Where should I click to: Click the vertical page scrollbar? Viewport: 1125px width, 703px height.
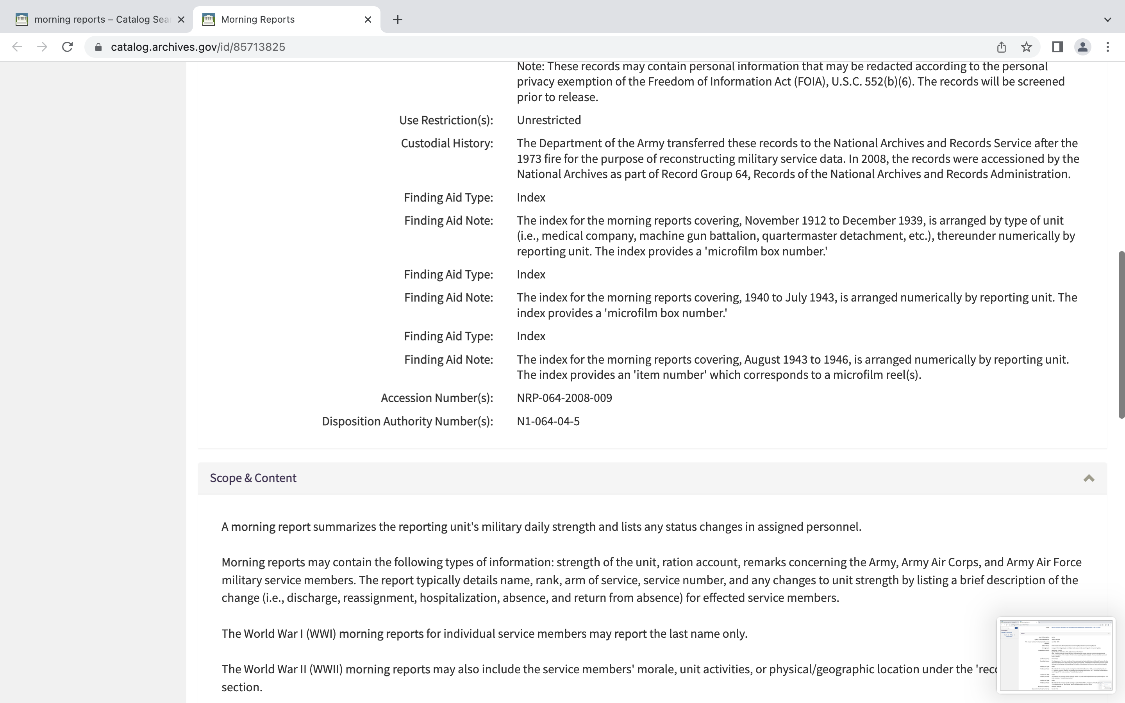pos(1121,335)
